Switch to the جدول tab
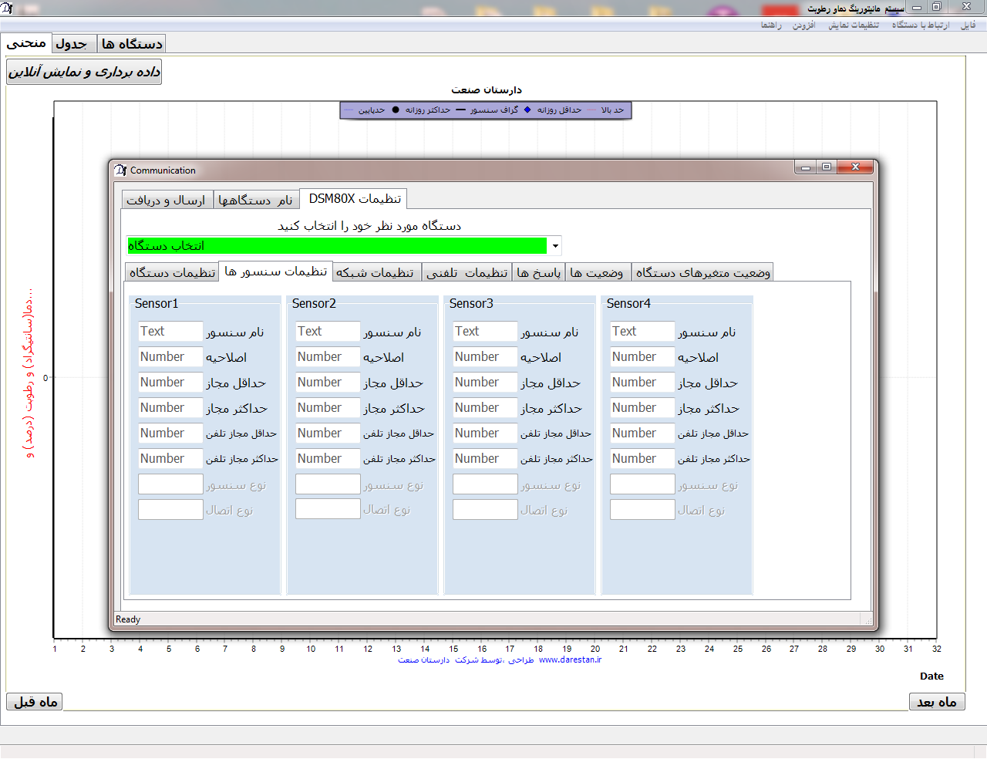This screenshot has width=987, height=759. (x=72, y=44)
